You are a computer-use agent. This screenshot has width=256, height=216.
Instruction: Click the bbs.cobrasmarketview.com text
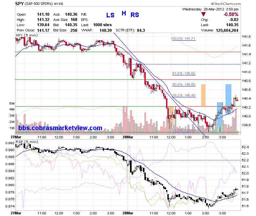[x=60, y=128]
